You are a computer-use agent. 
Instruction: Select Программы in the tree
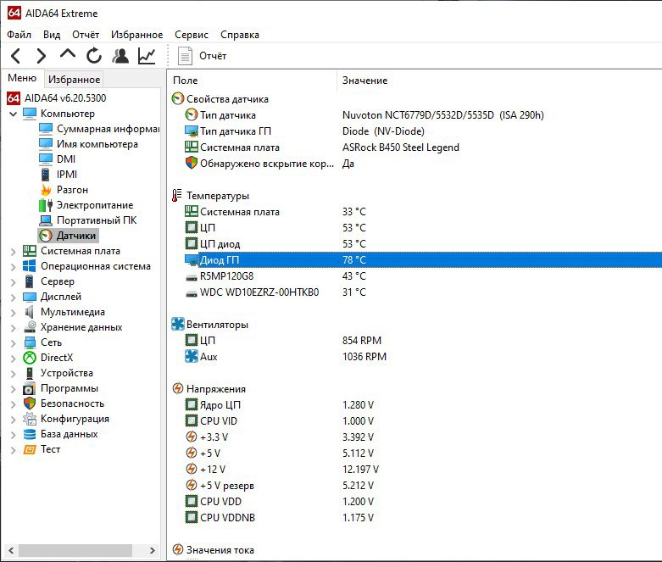(x=70, y=388)
